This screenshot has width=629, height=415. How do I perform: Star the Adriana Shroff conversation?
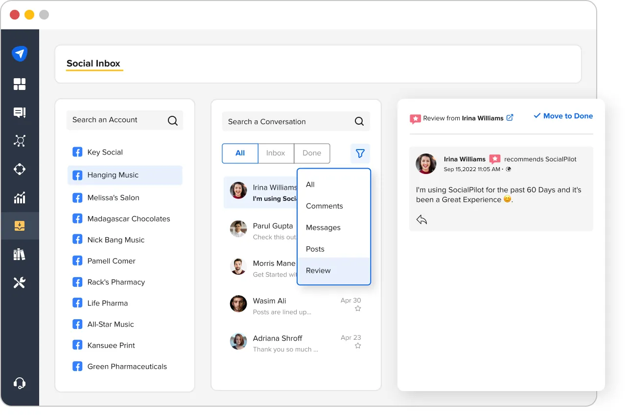358,346
